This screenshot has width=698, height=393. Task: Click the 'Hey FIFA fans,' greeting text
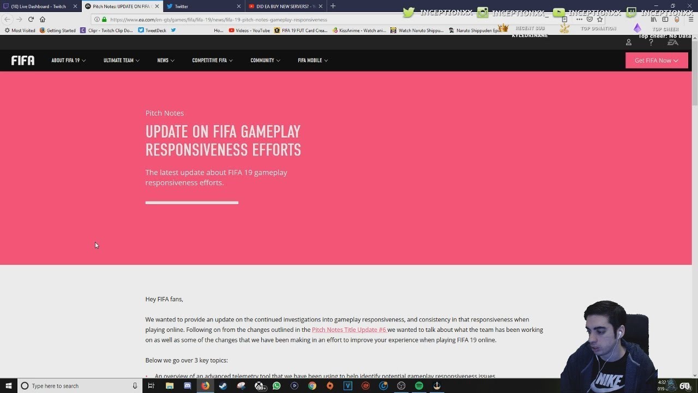[x=164, y=299]
